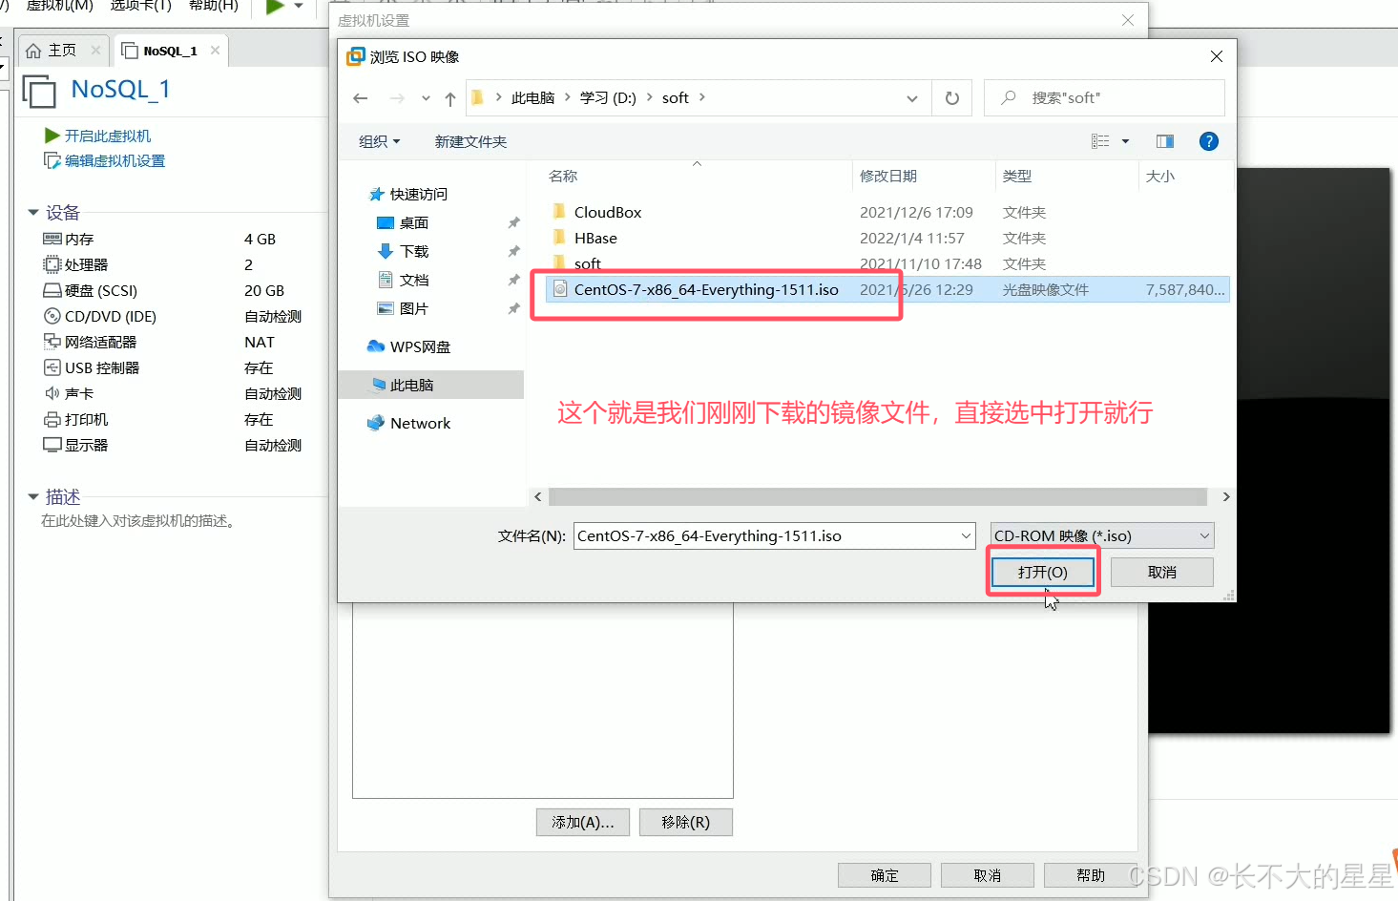Click 学习 (D:) in the address breadcrumb
1398x901 pixels.
coord(608,97)
